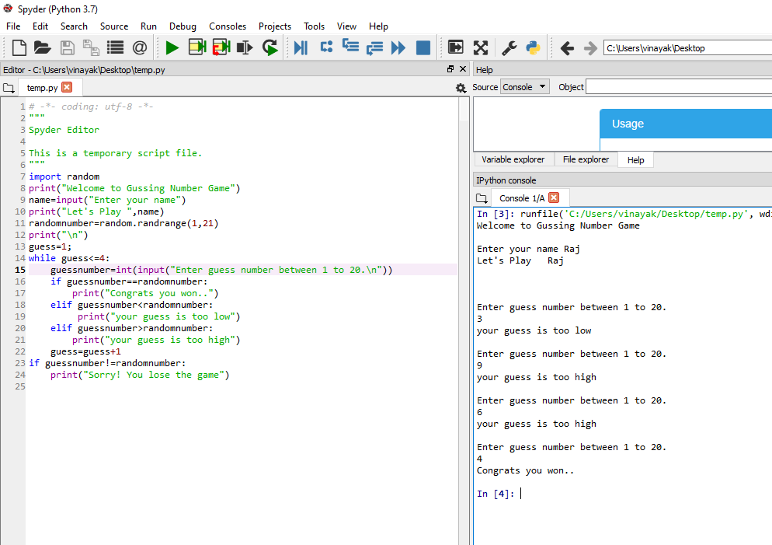
Task: Select the Help pane tab
Action: click(x=635, y=160)
